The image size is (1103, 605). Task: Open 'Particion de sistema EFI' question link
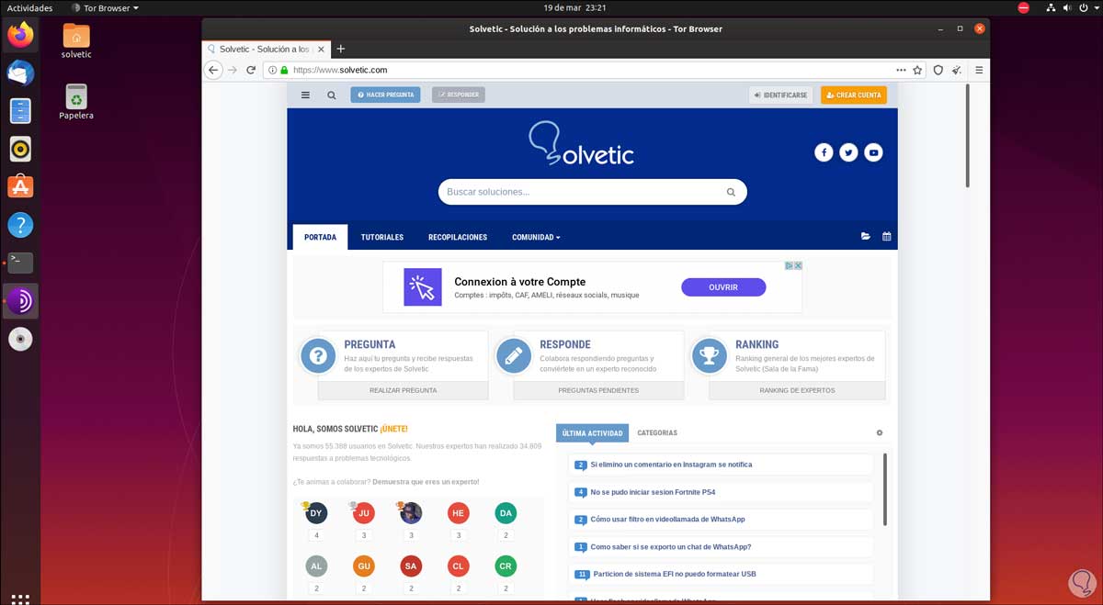[675, 574]
